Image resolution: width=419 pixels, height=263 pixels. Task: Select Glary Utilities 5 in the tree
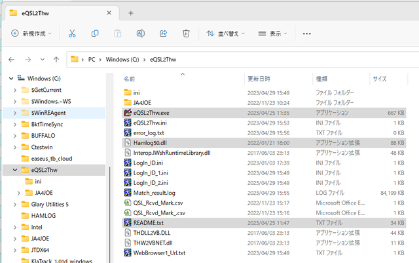tap(50, 205)
